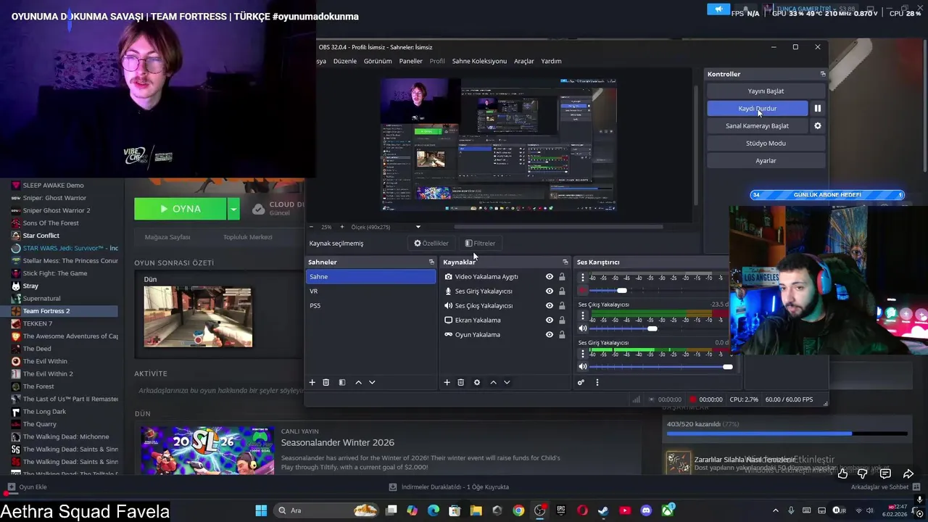Click green OYNA play button in Steam

pyautogui.click(x=180, y=209)
